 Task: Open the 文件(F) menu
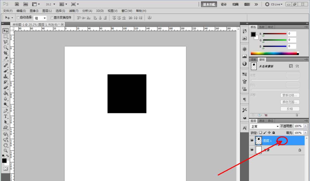click(8, 11)
